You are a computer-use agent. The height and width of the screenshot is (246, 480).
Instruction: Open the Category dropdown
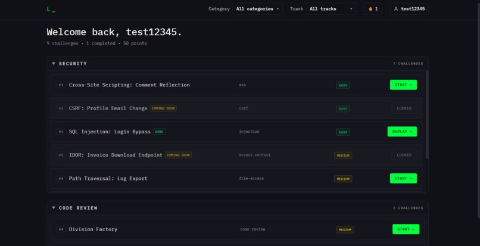(x=257, y=9)
